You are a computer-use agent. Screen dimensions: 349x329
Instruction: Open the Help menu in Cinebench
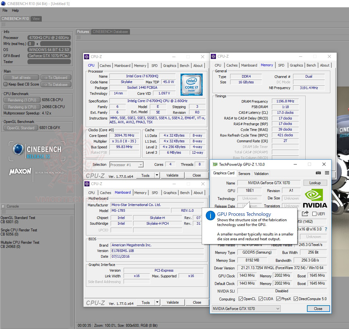(x=15, y=10)
